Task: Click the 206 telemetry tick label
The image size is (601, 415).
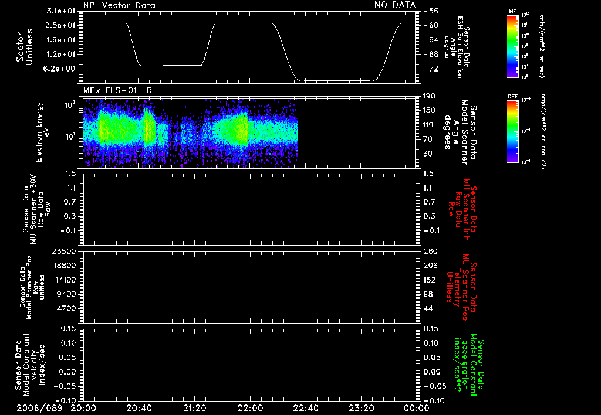Action: [x=430, y=266]
